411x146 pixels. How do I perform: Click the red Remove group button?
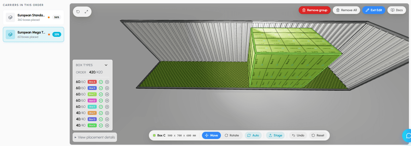point(315,10)
